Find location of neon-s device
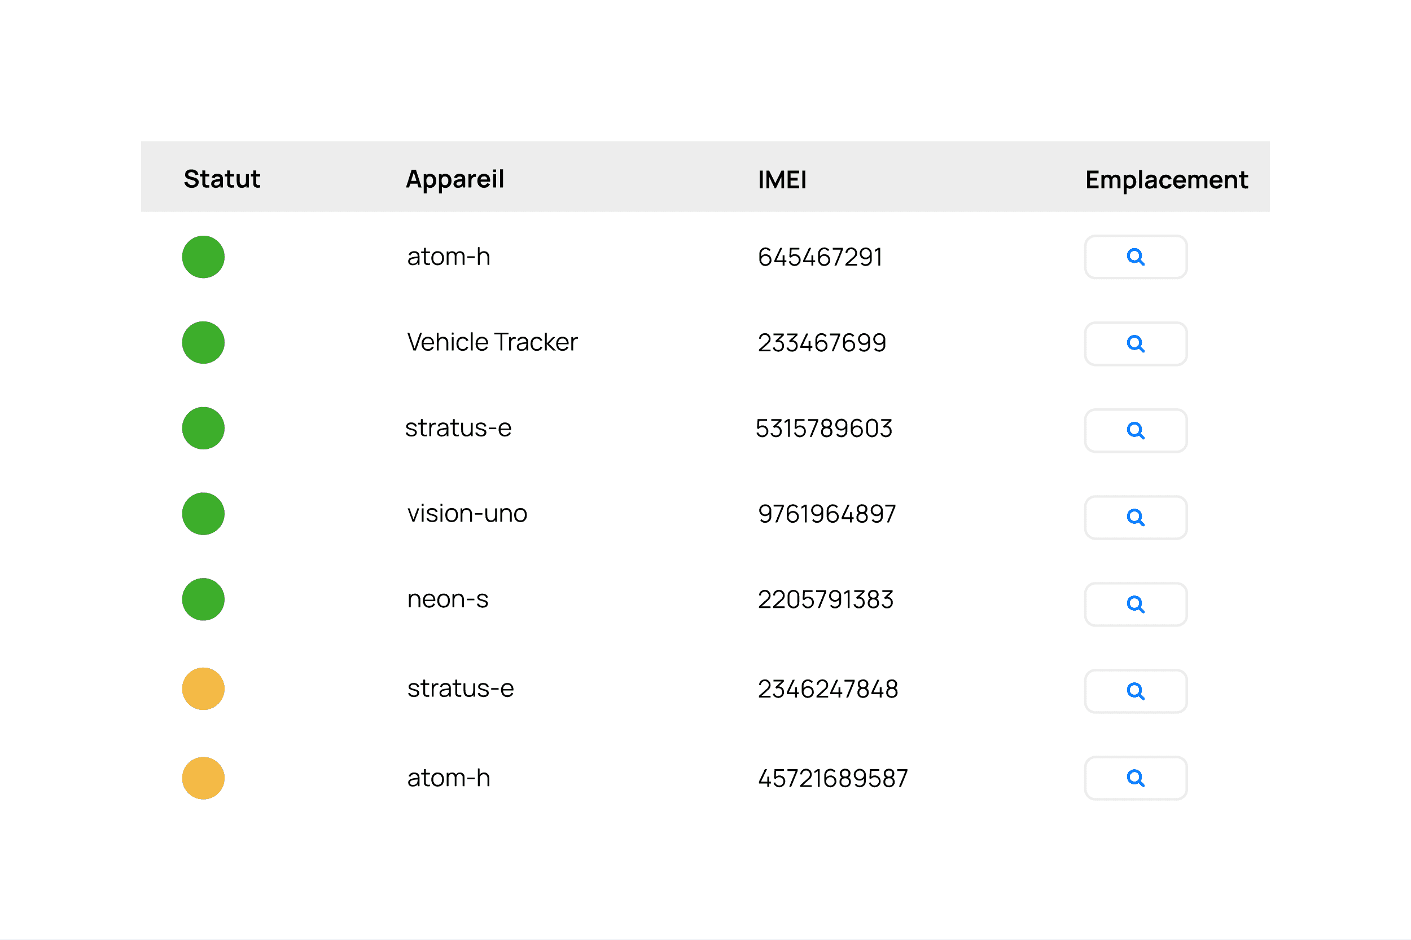This screenshot has height=940, width=1411. click(1135, 604)
